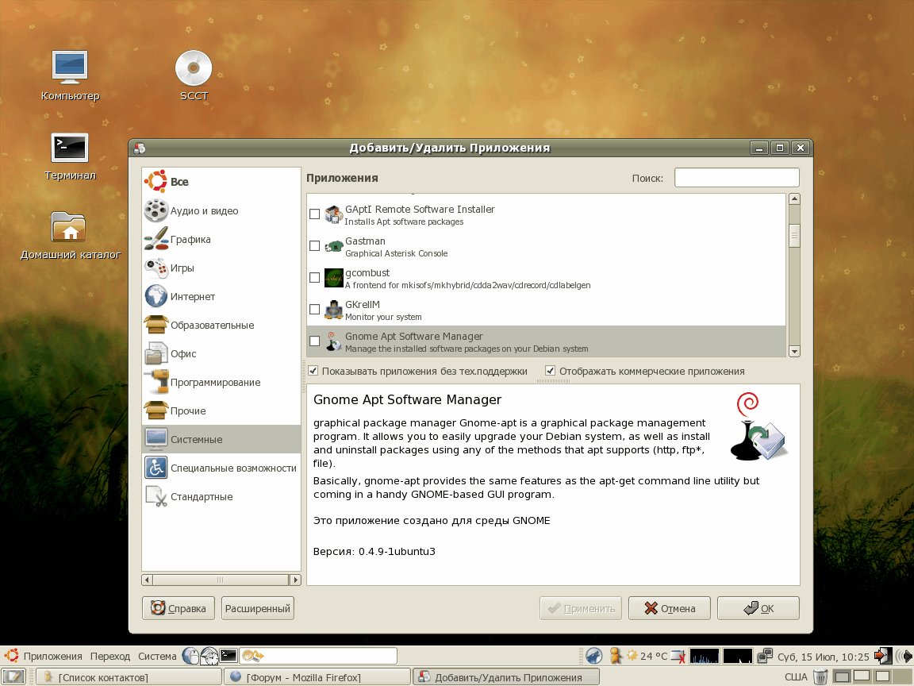The image size is (914, 686).
Task: Click the show desktop button in panel
Action: (x=14, y=676)
